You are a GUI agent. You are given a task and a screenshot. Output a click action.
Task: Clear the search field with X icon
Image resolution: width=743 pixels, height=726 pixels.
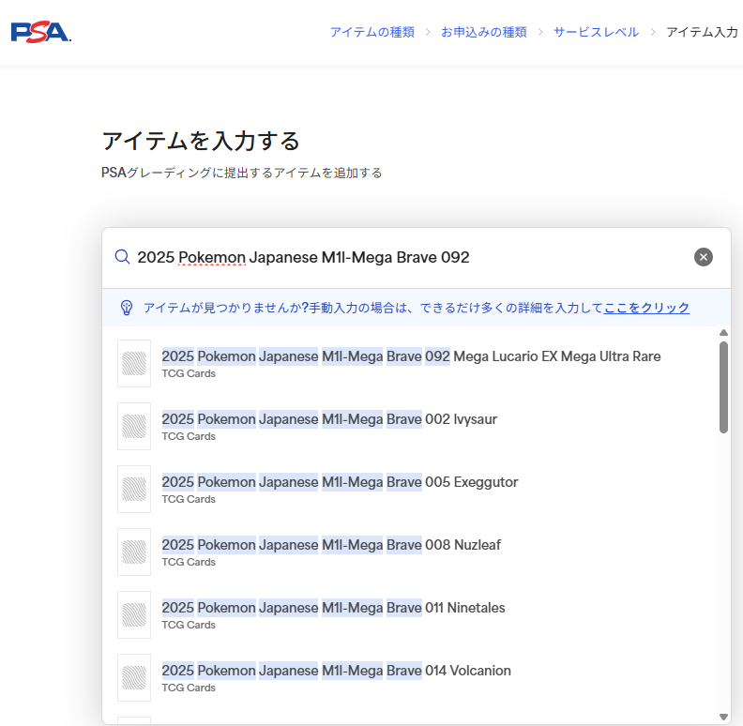[704, 257]
